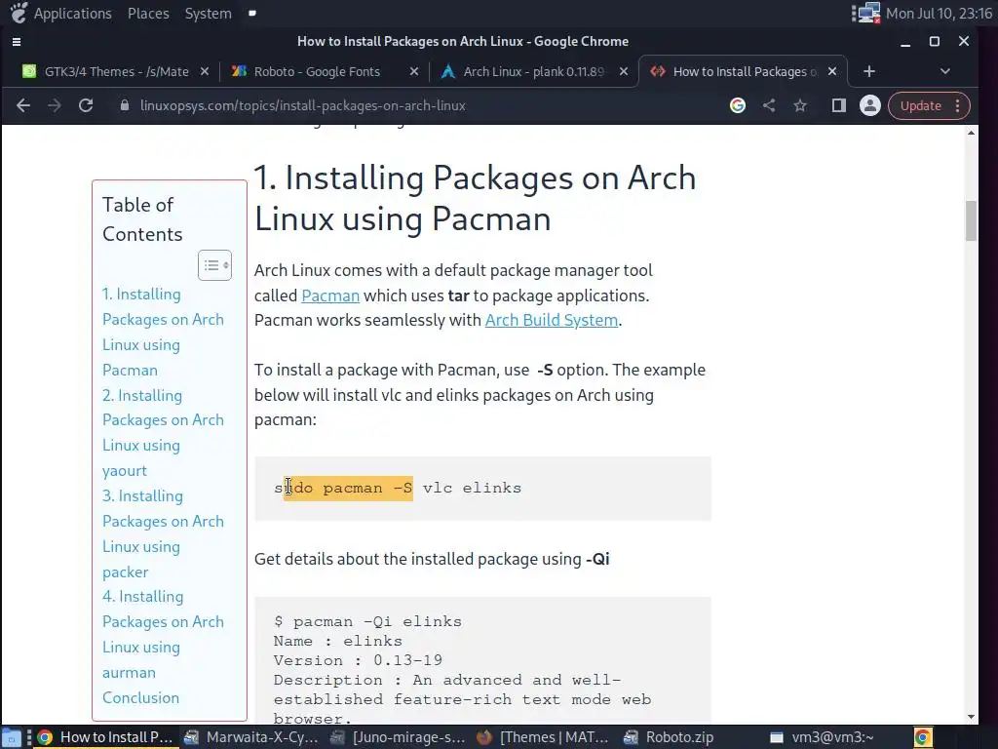The image size is (998, 749).
Task: Click the scrollbar up arrow
Action: pos(971,133)
